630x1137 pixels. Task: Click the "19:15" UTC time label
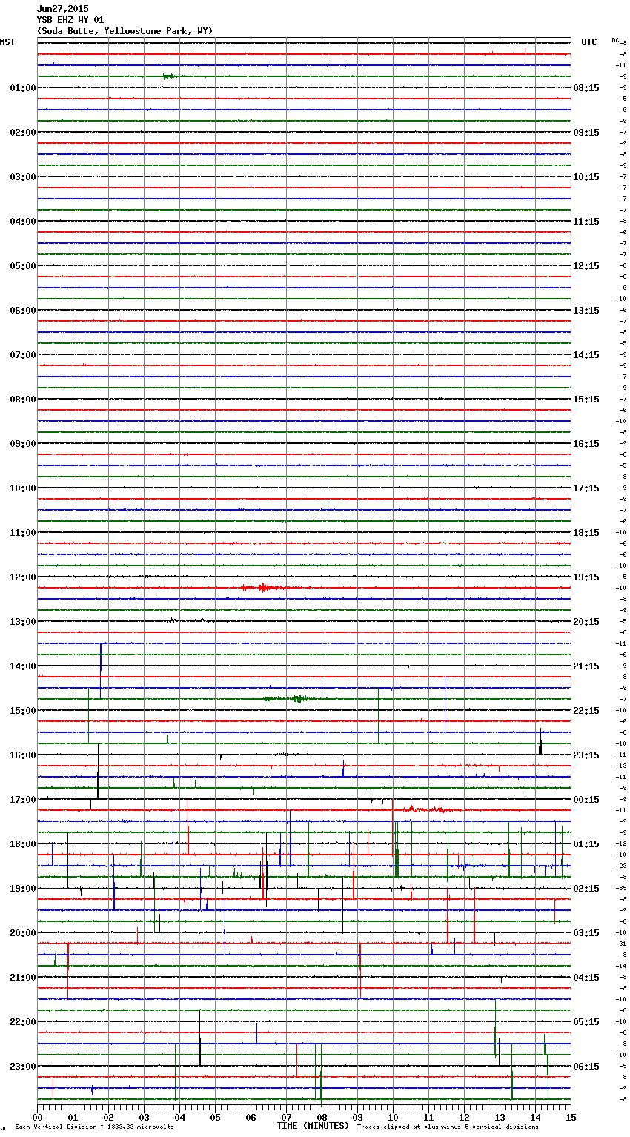[x=586, y=577]
